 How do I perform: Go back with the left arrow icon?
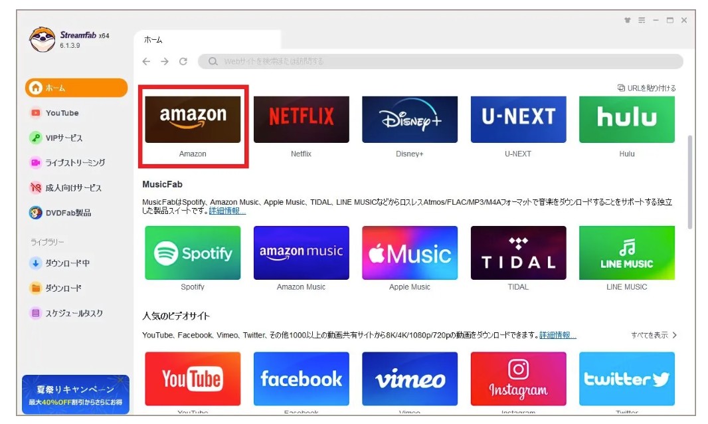(x=146, y=62)
